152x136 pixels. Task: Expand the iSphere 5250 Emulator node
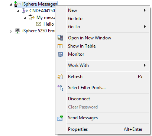click(11, 31)
